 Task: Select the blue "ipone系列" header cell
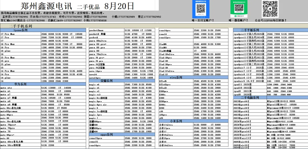(x=43, y=30)
